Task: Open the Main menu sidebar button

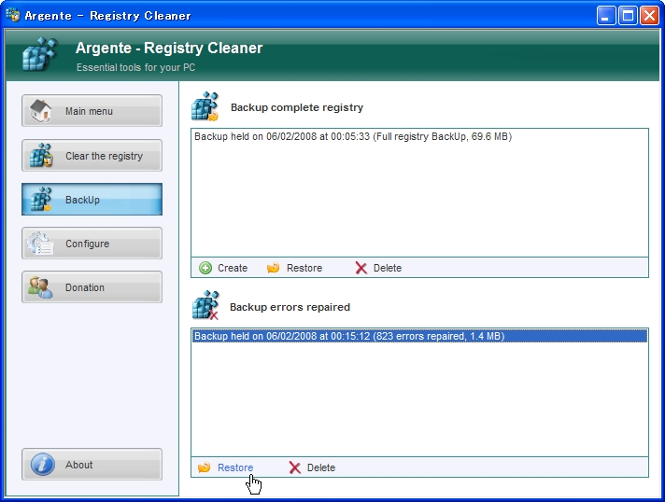Action: 92,110
